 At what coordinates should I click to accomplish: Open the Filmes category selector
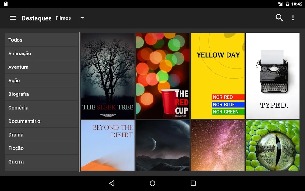tap(70, 18)
